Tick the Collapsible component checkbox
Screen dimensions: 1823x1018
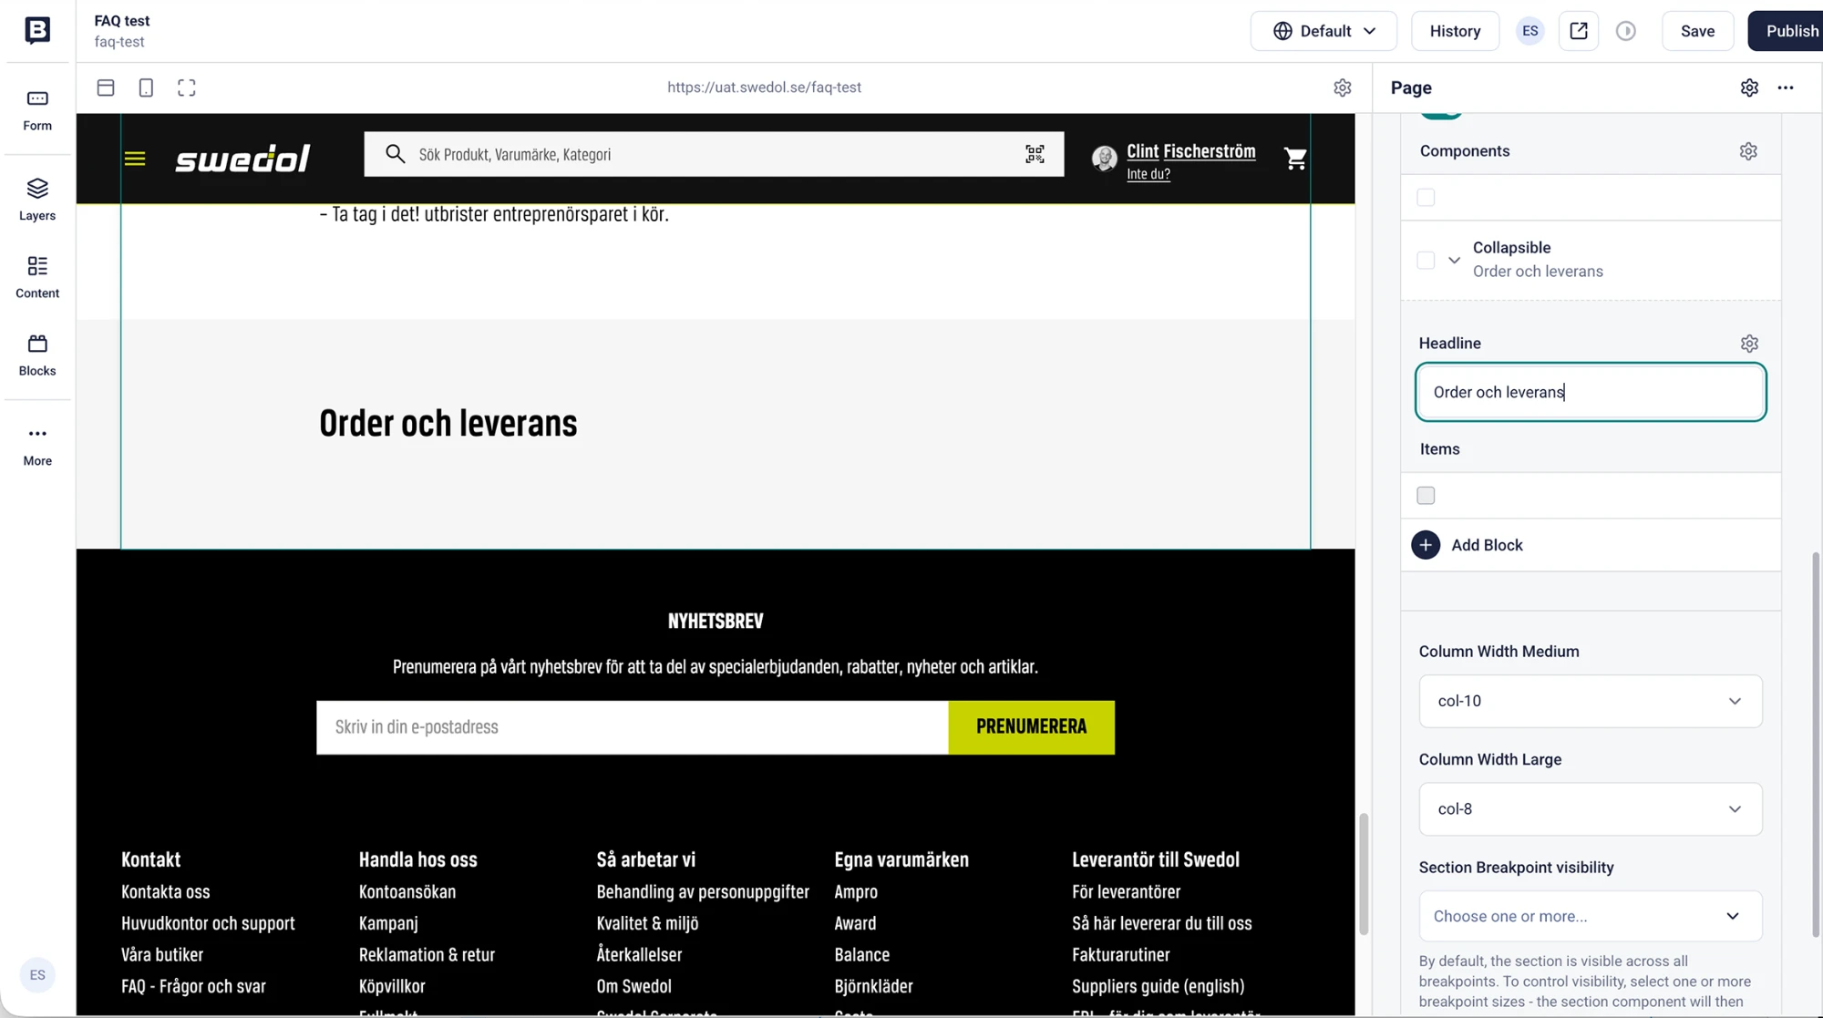(1426, 261)
